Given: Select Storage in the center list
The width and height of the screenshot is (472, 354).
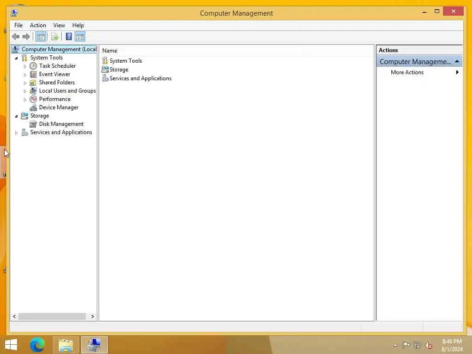Looking at the screenshot, I should click(x=115, y=69).
